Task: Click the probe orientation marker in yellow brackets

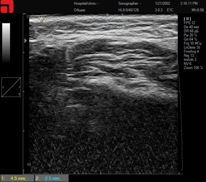Action: 42,19
